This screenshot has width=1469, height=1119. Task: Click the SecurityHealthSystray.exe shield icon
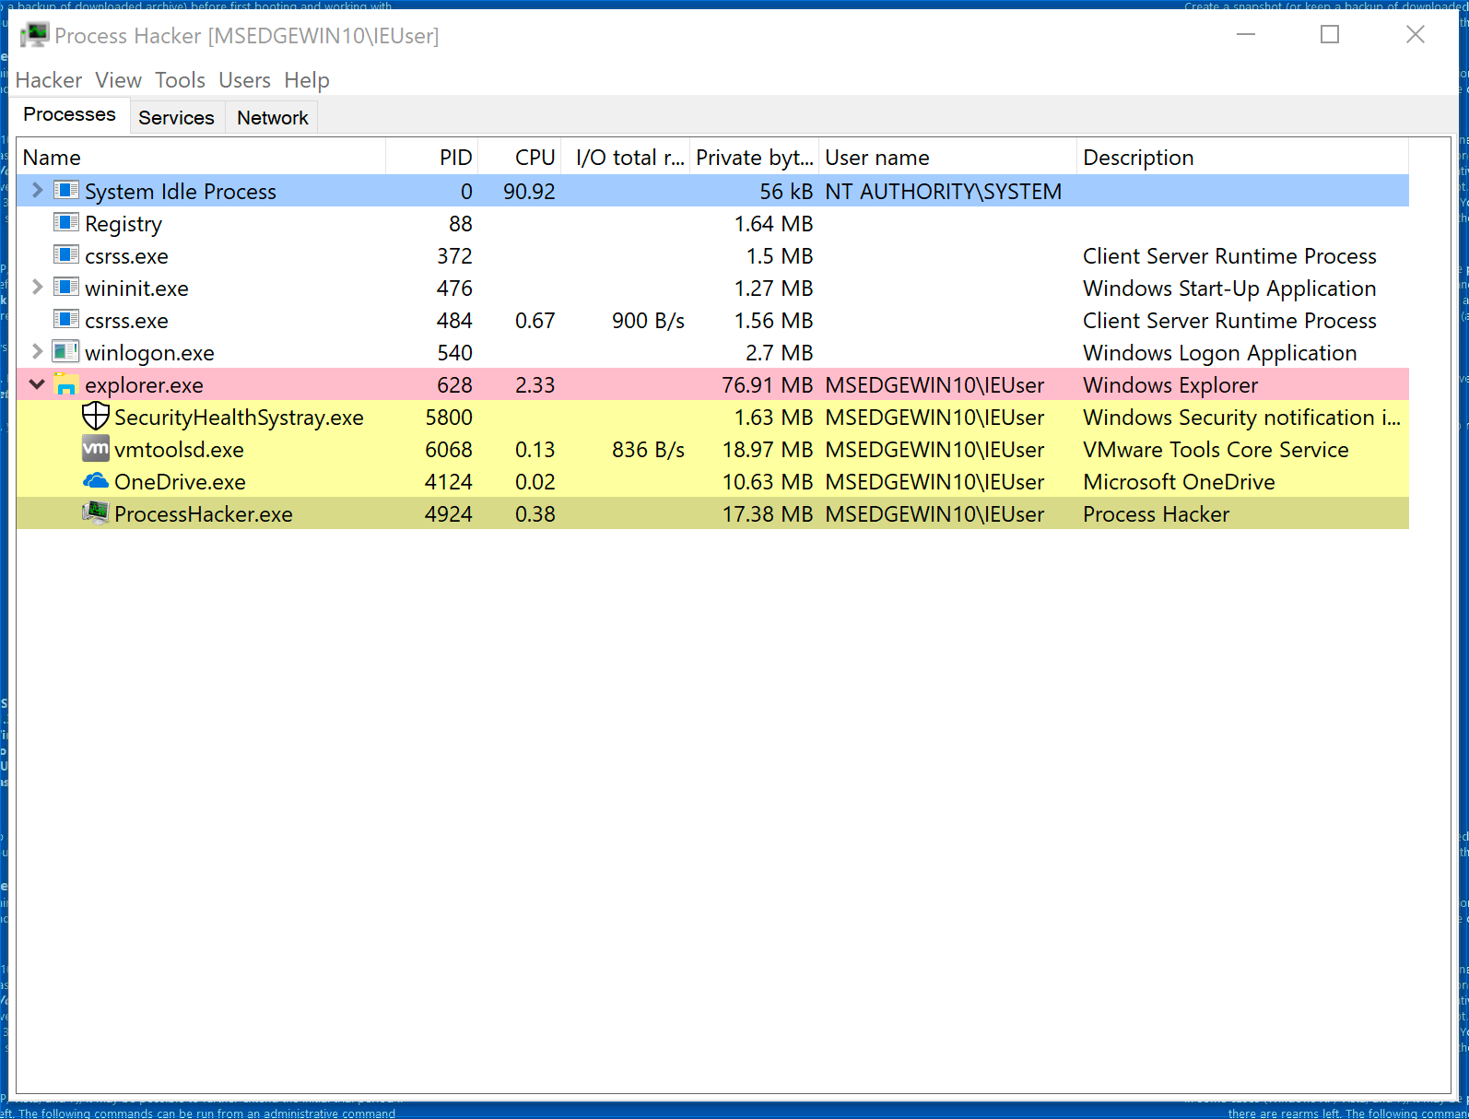pyautogui.click(x=96, y=417)
